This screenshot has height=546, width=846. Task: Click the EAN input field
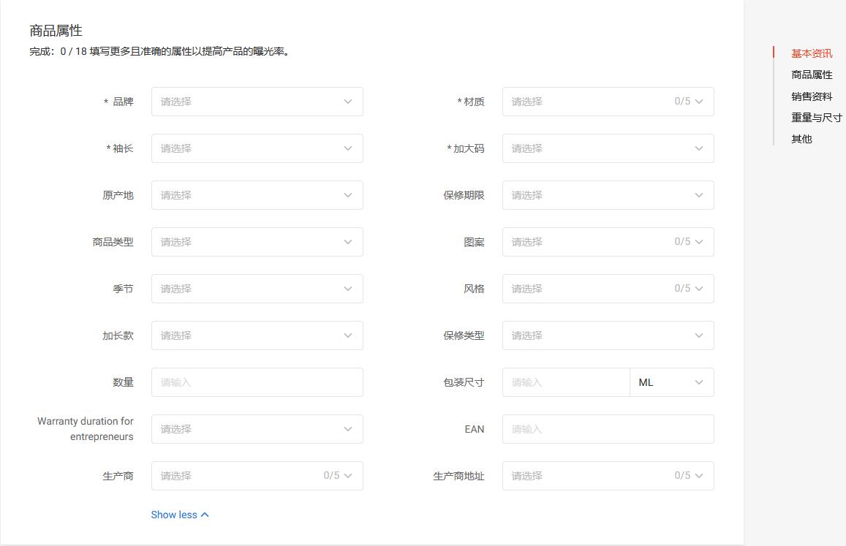608,429
